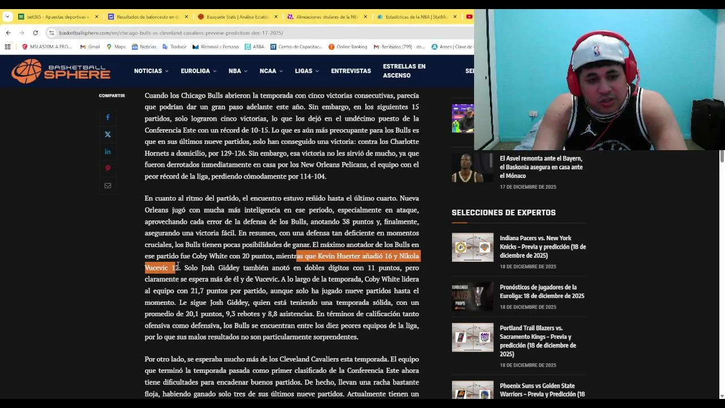Close the Resultados de baloncesto tab
The image size is (725, 408).
pos(186,17)
